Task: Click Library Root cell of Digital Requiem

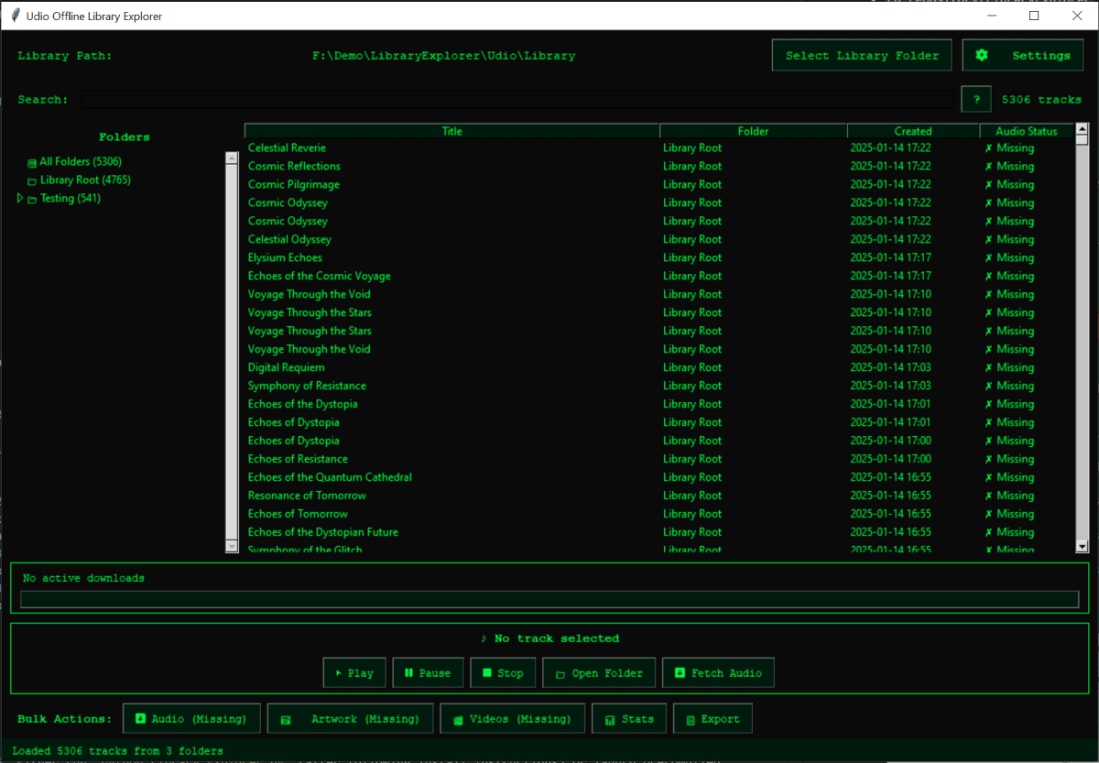Action: 692,367
